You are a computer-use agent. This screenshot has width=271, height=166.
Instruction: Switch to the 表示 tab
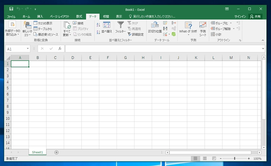(x=119, y=17)
